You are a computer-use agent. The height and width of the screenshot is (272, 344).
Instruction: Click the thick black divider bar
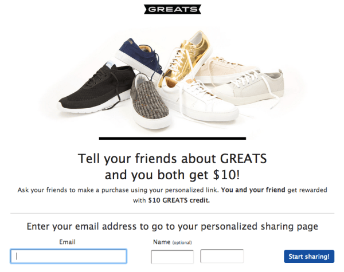(172, 138)
